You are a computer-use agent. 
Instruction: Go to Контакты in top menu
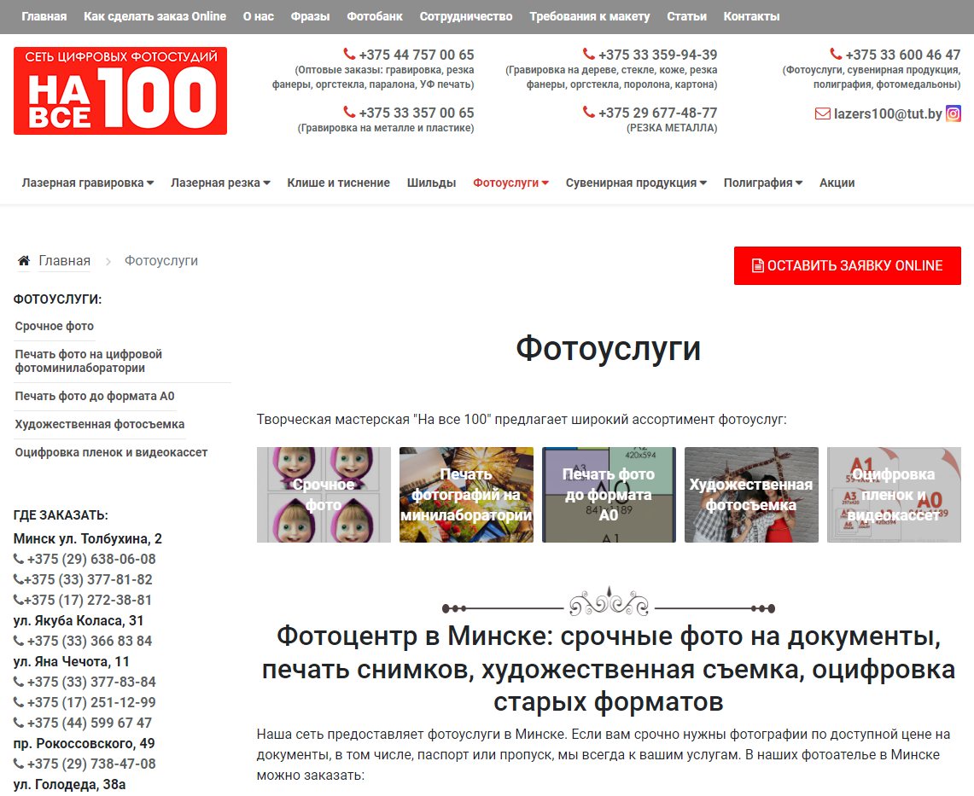(751, 16)
